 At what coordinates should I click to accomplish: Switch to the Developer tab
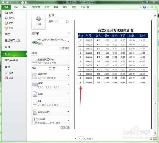pos(85,7)
